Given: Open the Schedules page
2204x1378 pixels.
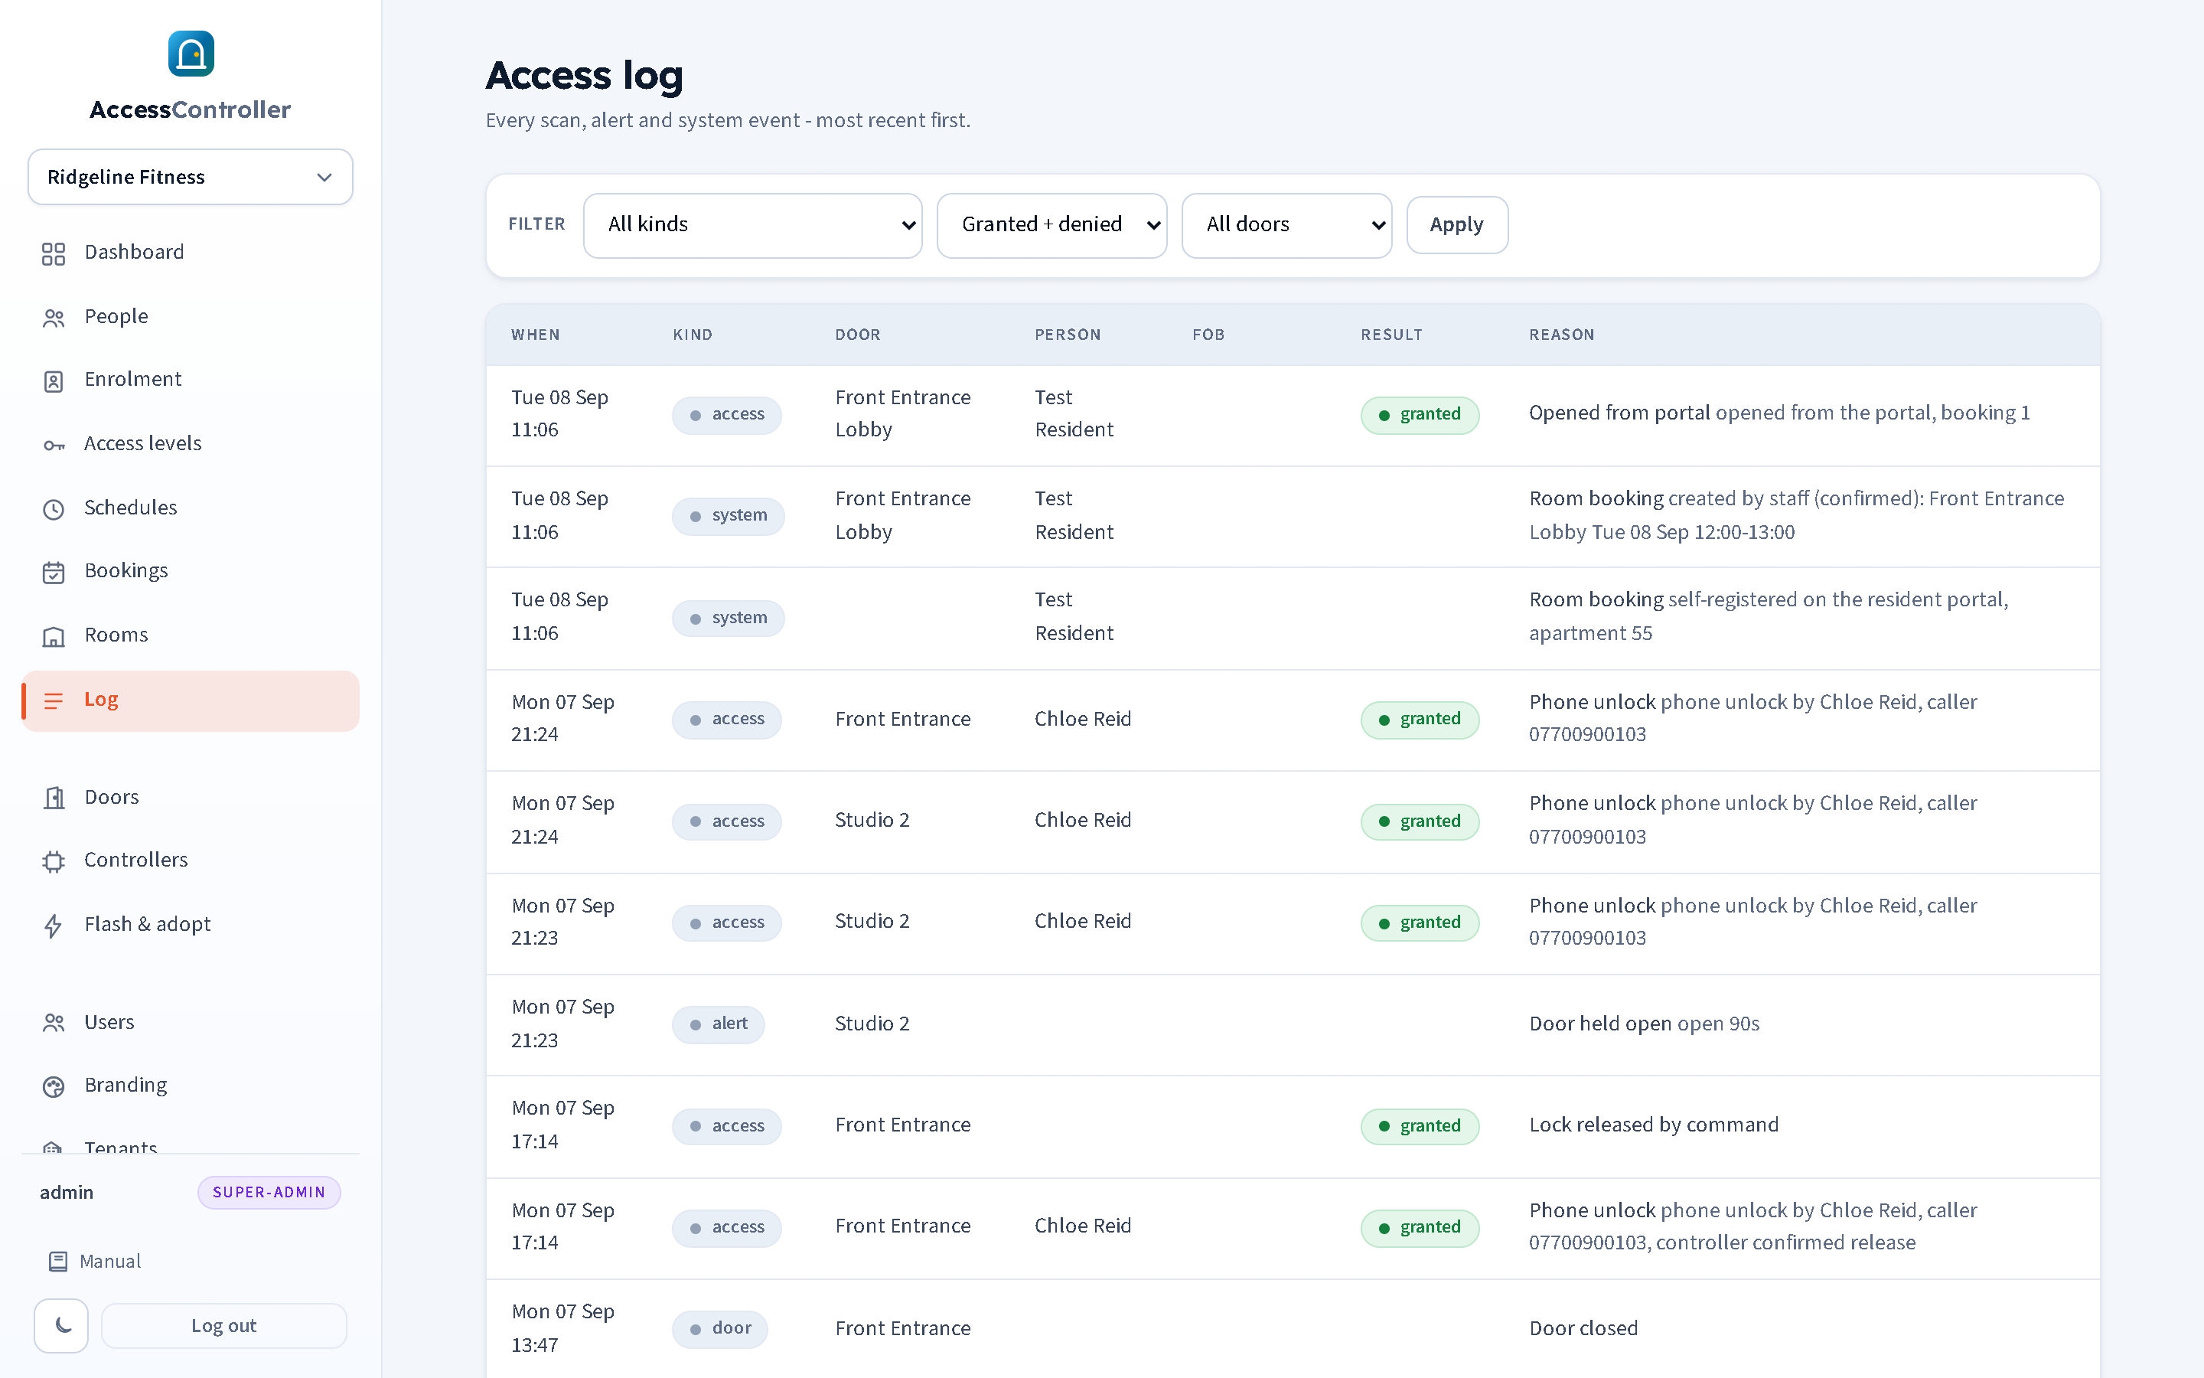Looking at the screenshot, I should (x=191, y=508).
